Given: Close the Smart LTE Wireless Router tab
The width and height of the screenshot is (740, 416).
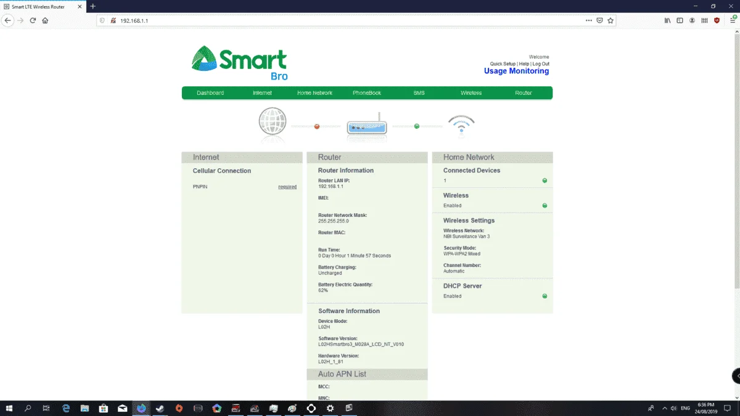Looking at the screenshot, I should (80, 6).
